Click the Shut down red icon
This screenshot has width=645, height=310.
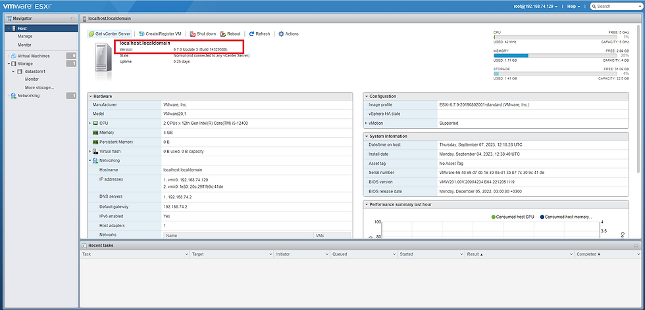(x=192, y=34)
